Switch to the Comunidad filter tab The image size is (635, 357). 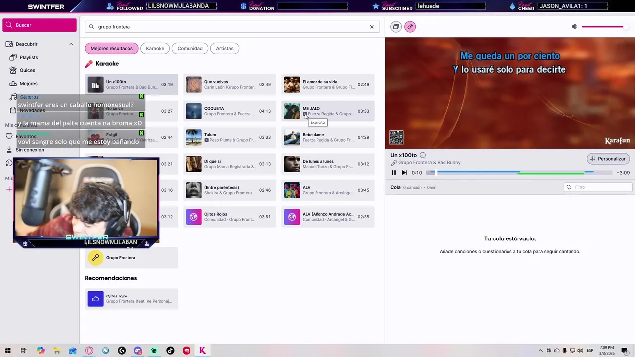pyautogui.click(x=190, y=48)
